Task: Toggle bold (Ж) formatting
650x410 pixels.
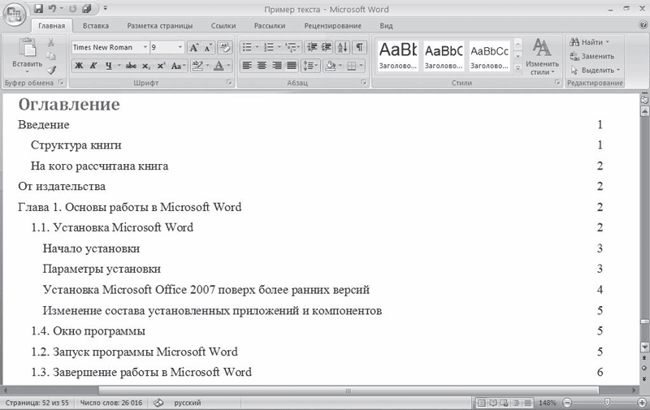Action: coord(79,66)
